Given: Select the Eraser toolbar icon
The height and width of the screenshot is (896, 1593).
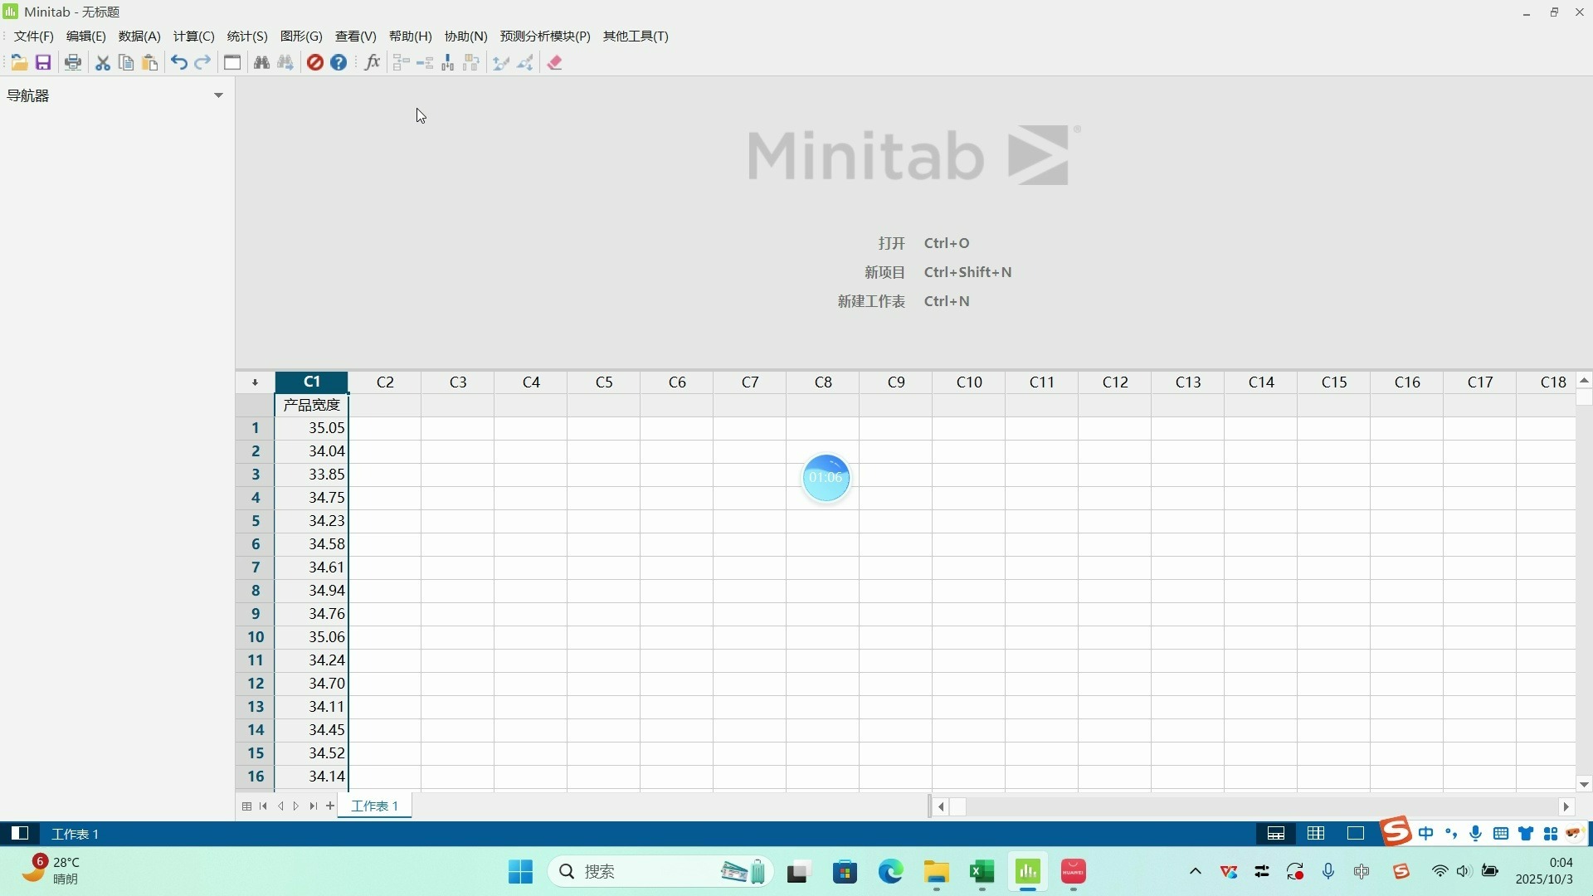Looking at the screenshot, I should pyautogui.click(x=555, y=62).
